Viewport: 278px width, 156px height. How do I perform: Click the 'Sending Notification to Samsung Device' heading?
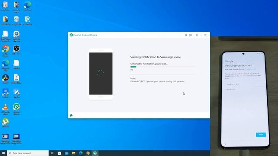point(156,57)
